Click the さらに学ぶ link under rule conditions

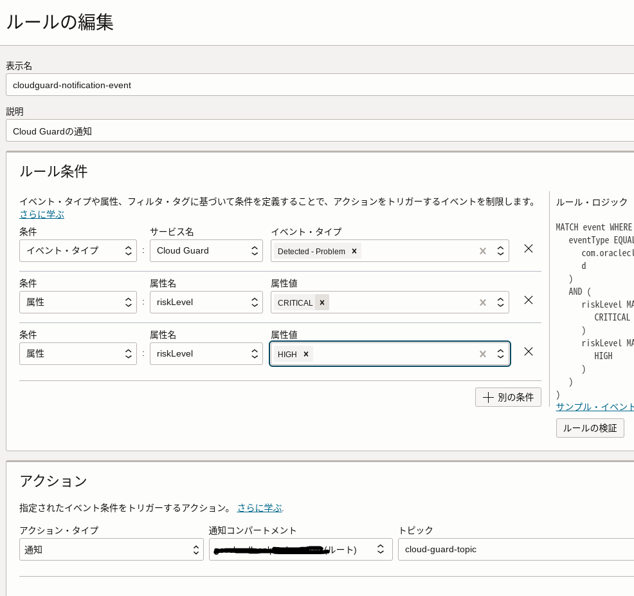(41, 214)
